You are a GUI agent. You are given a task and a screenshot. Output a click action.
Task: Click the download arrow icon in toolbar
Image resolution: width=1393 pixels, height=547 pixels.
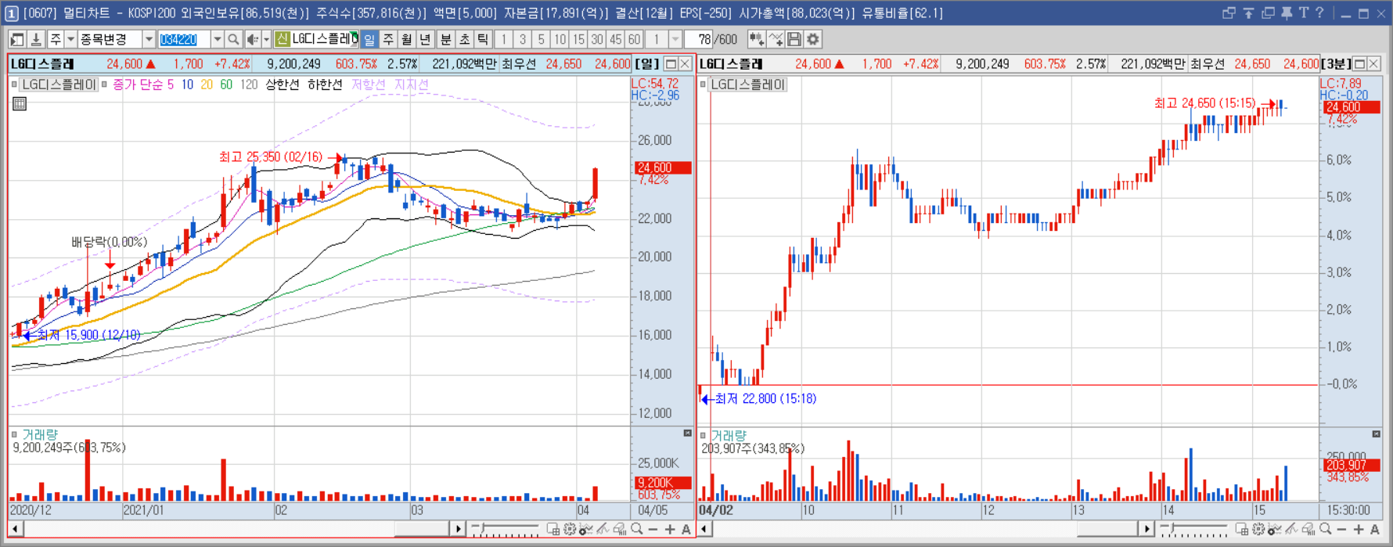click(36, 39)
